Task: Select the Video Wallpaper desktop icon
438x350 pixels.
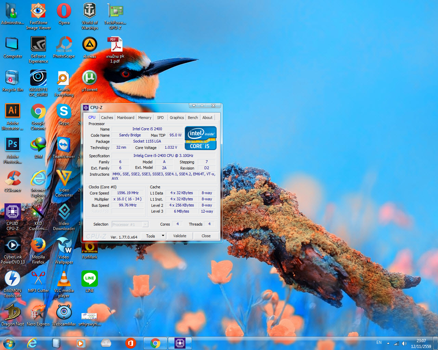Action: (x=64, y=251)
